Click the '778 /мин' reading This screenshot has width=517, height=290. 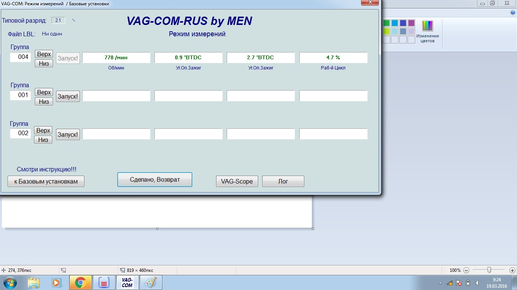tap(116, 58)
